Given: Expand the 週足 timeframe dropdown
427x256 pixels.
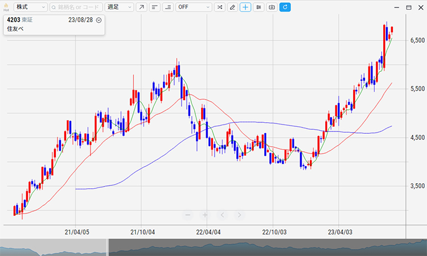Looking at the screenshot, I should (x=120, y=7).
